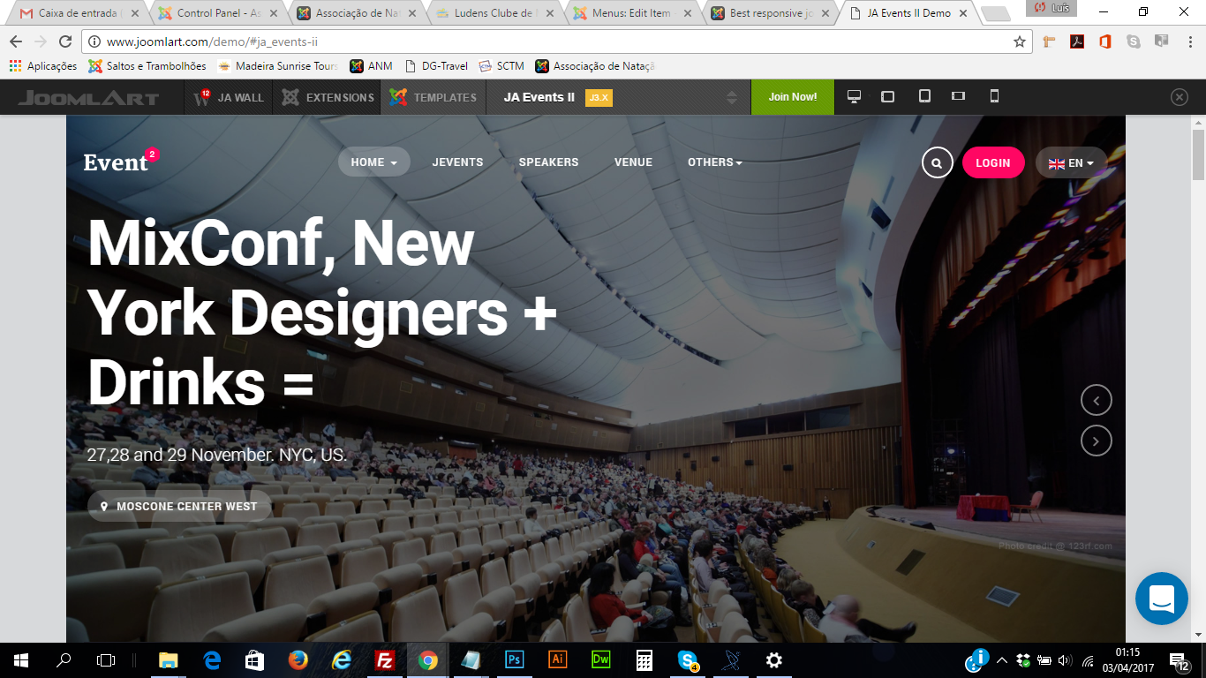Open the Calculator from the taskbar
Screen dimensions: 1206x678
click(x=644, y=659)
